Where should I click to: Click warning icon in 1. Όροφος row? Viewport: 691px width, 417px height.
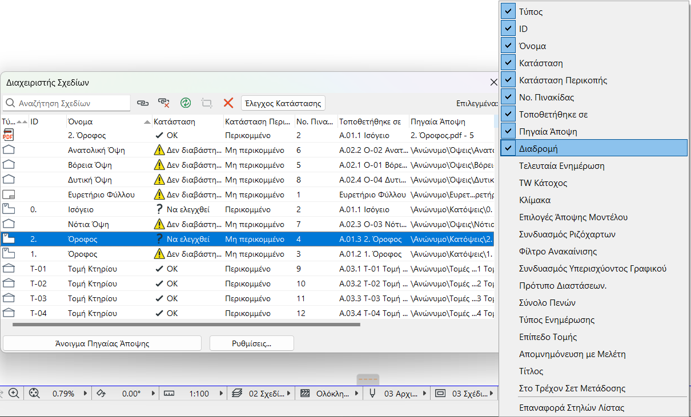159,254
